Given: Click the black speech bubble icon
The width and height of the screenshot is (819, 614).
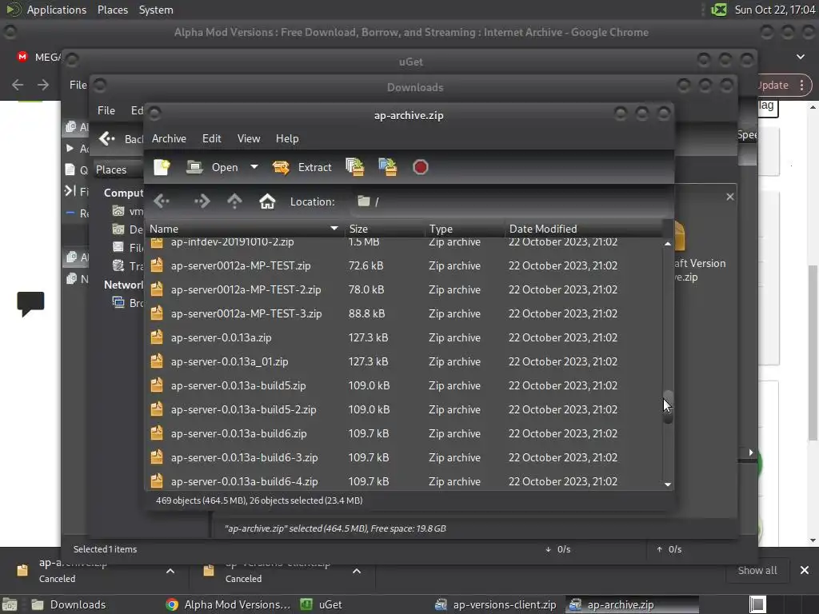Looking at the screenshot, I should click(x=30, y=304).
